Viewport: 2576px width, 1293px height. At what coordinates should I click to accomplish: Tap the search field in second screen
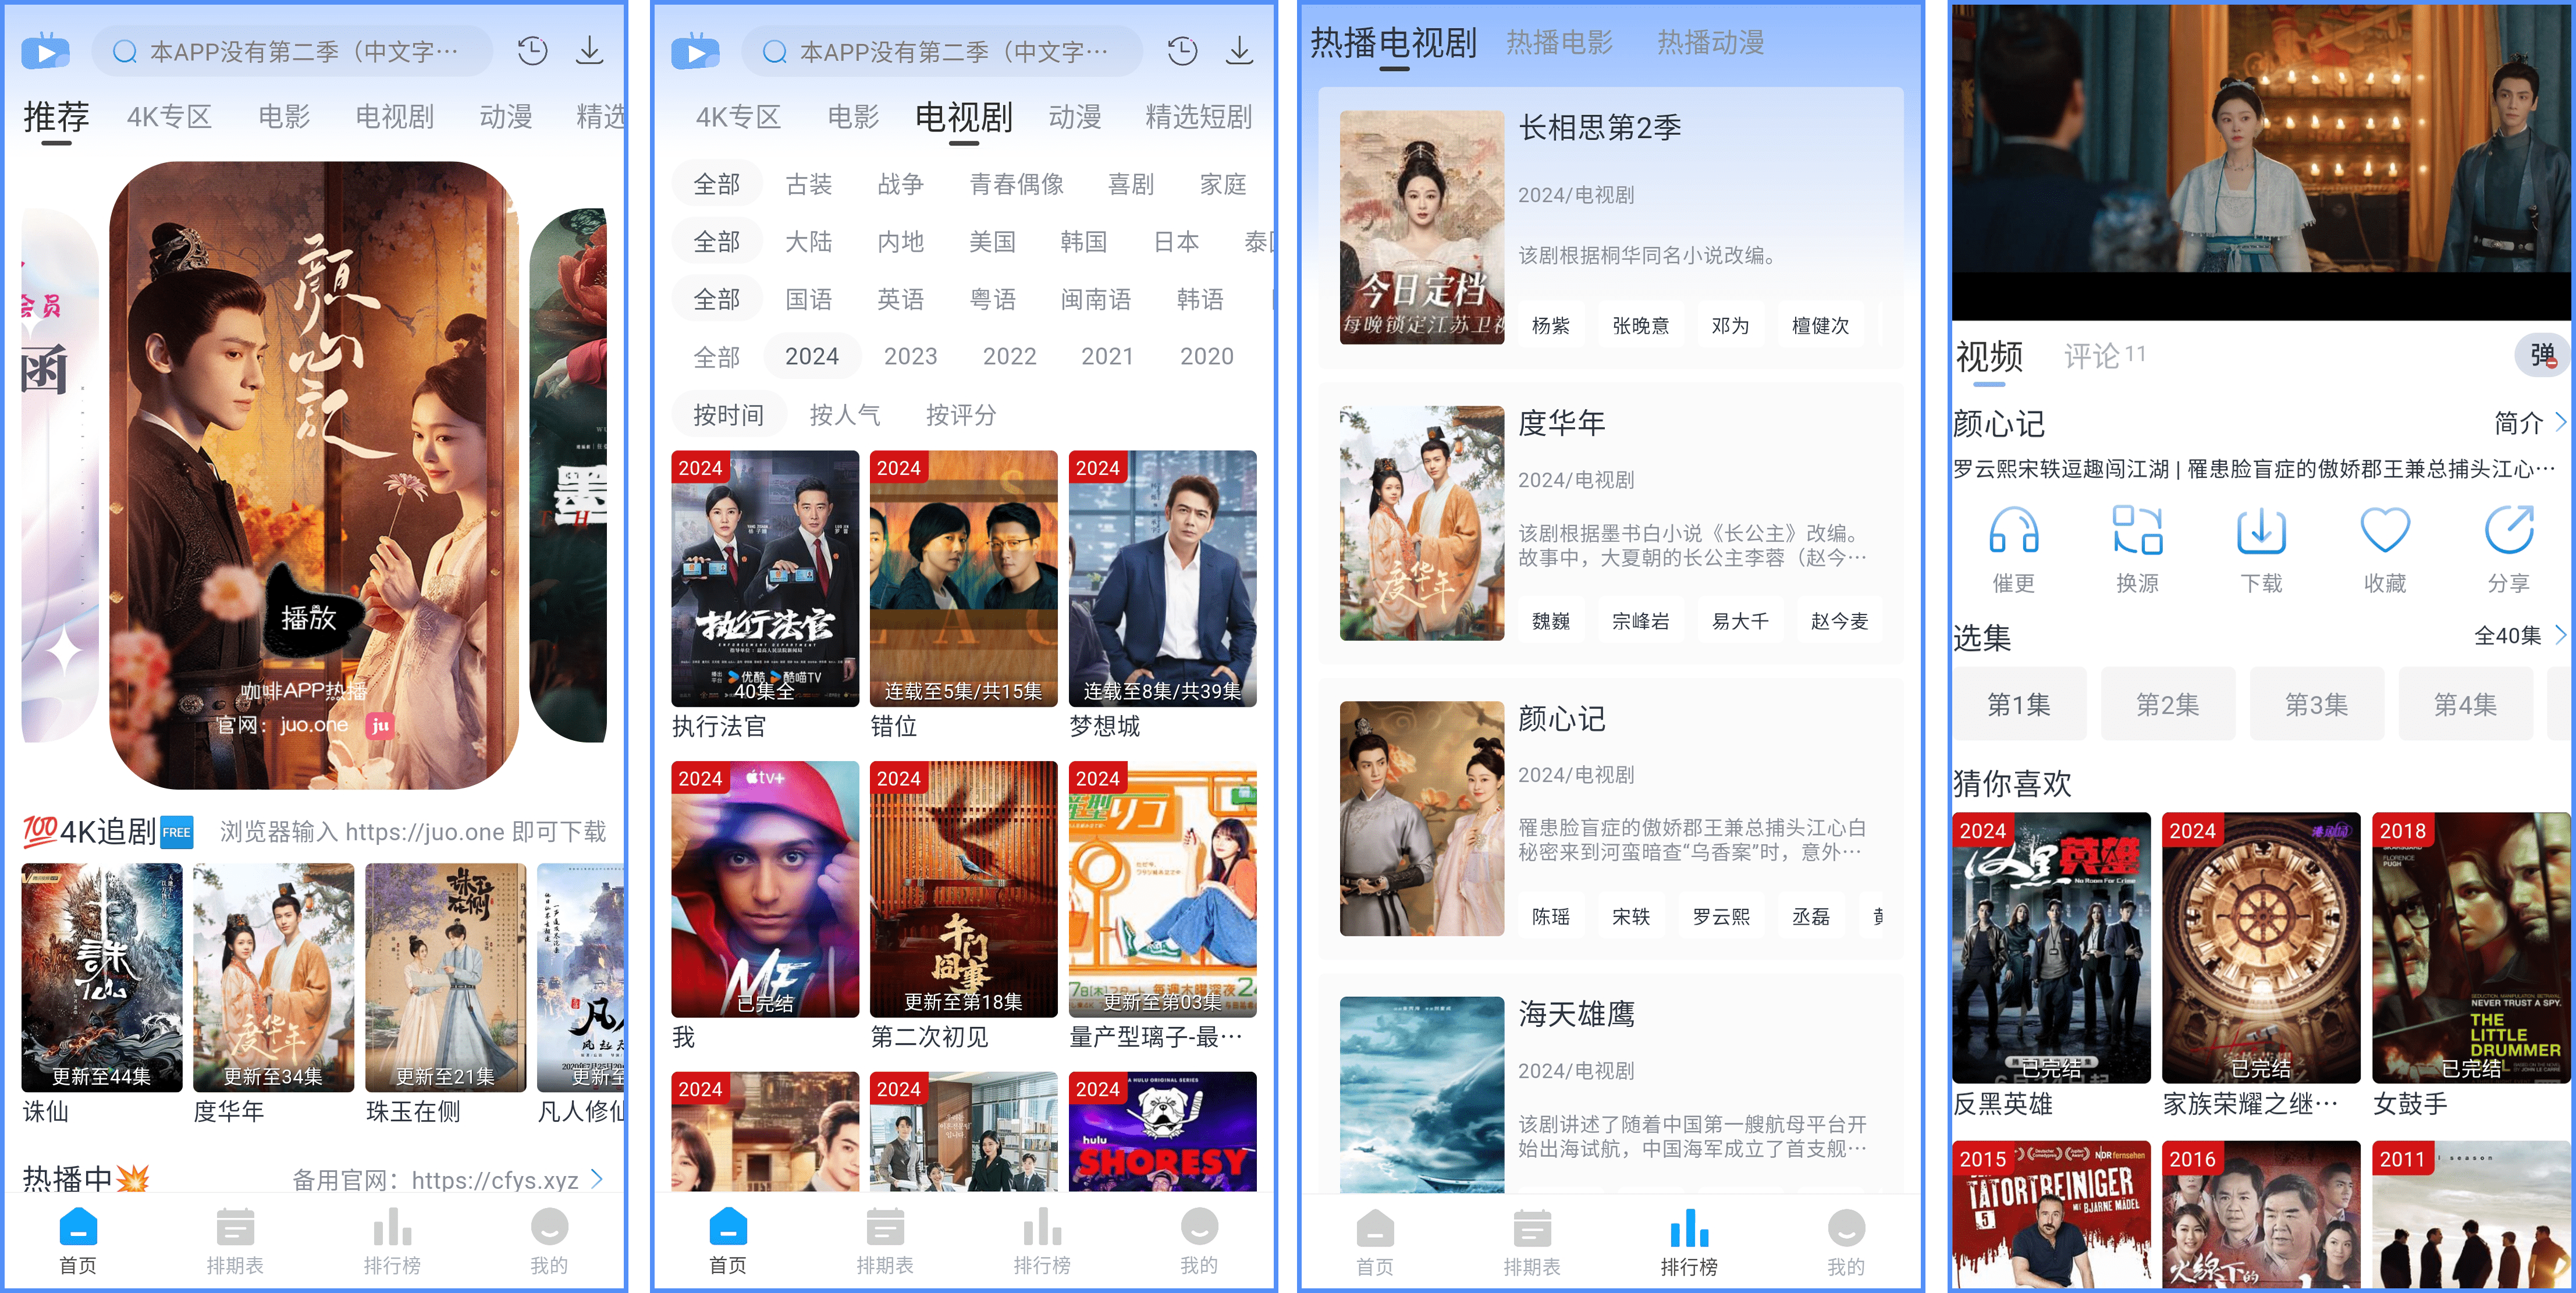click(x=941, y=51)
